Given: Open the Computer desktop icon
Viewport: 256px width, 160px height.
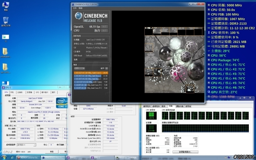Looking at the screenshot, I should click(x=6, y=6).
